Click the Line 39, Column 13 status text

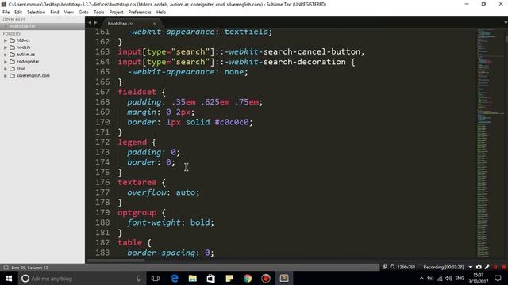pyautogui.click(x=29, y=268)
